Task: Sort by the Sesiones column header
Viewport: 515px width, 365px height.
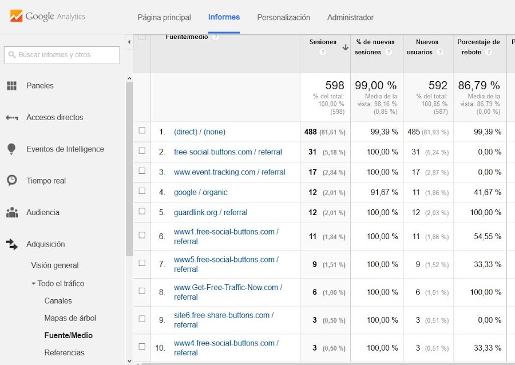Action: point(323,42)
